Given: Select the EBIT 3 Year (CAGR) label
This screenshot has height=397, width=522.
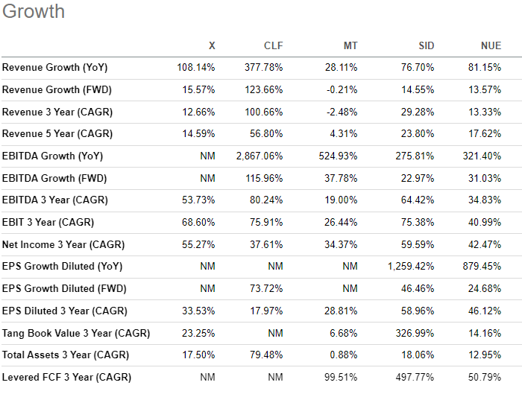Looking at the screenshot, I should [48, 223].
